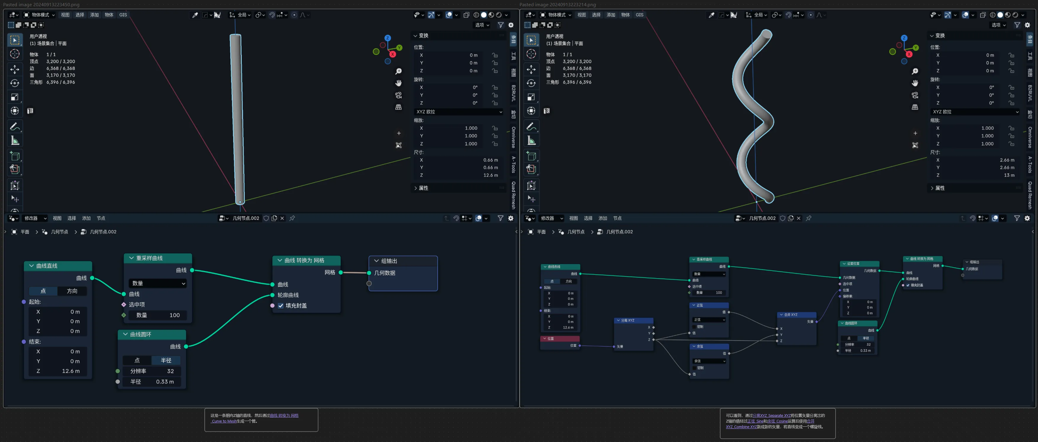Pick the Scale tool in left viewport
The height and width of the screenshot is (442, 1038).
(14, 97)
